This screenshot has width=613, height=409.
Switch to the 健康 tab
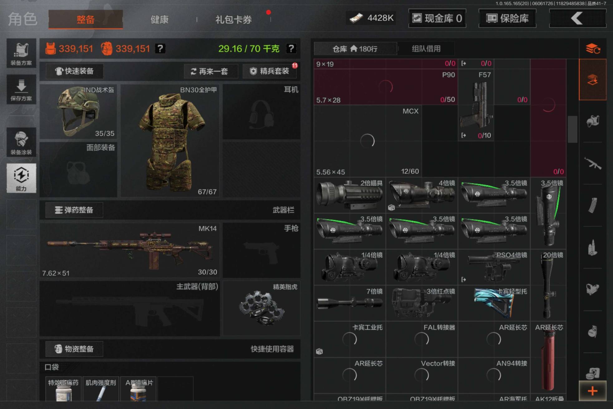(159, 19)
